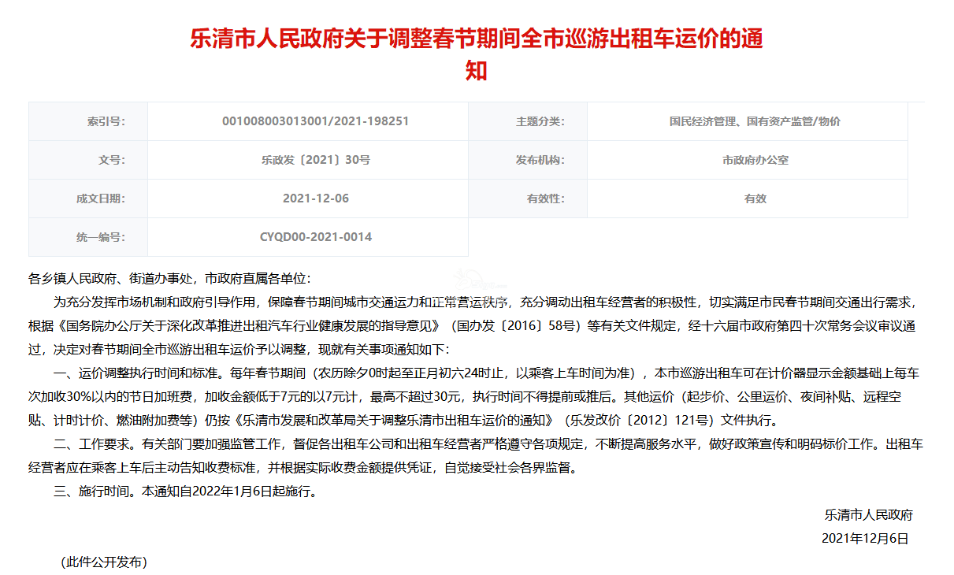Click the 成文日期 label cell
The height and width of the screenshot is (575, 954).
click(88, 198)
